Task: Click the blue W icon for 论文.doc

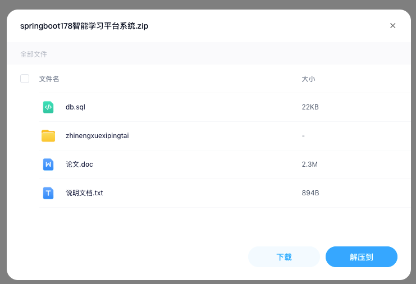Action: 48,164
